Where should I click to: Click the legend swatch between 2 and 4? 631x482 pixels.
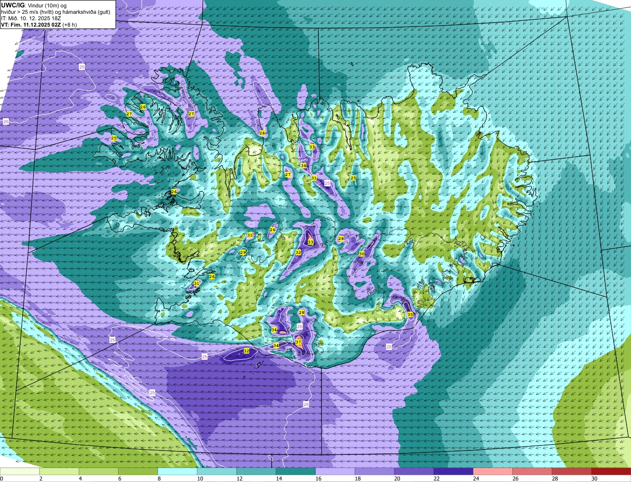[59, 471]
